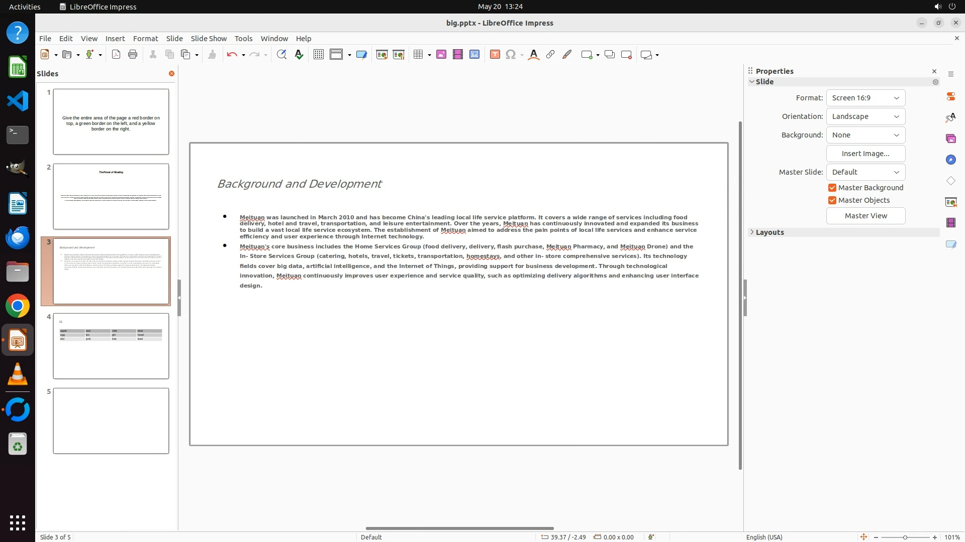Uncheck the Master Background checkbox
Viewport: 965px width, 542px height.
pyautogui.click(x=832, y=188)
